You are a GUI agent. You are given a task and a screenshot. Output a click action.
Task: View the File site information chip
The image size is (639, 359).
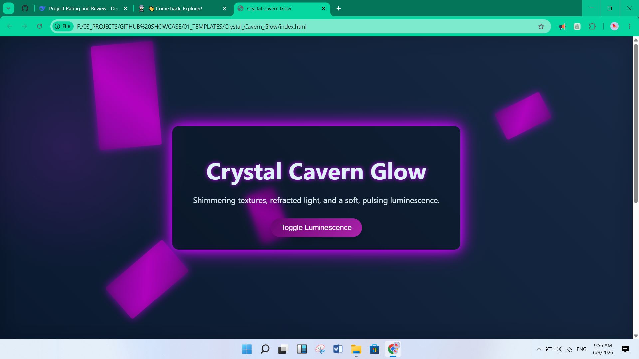(63, 26)
